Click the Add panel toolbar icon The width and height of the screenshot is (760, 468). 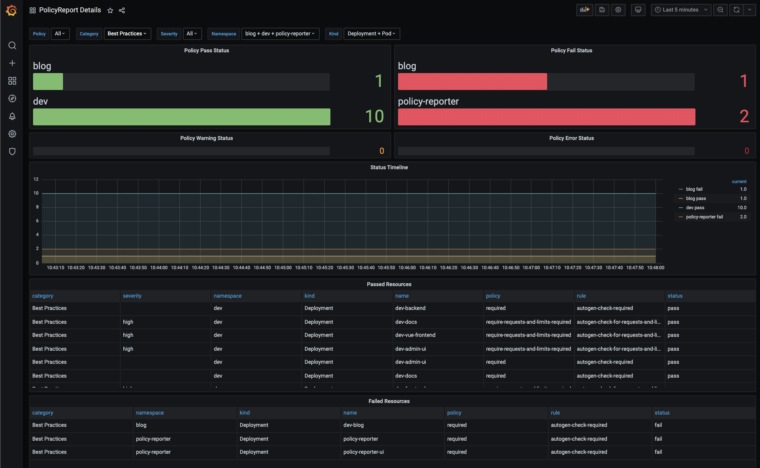pyautogui.click(x=584, y=10)
